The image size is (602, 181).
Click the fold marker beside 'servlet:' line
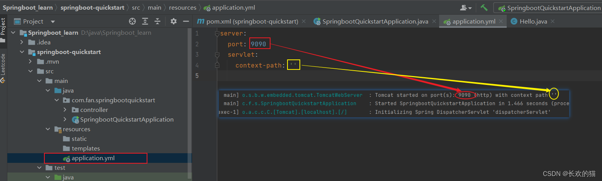pos(217,54)
